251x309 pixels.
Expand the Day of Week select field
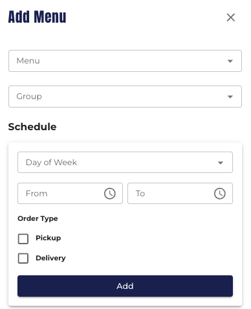click(125, 162)
